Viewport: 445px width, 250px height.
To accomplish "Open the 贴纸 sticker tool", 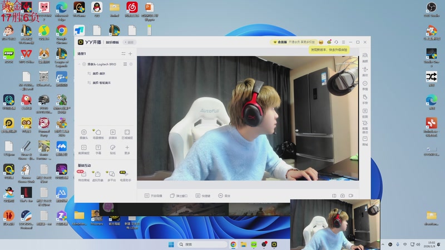I will [x=113, y=149].
